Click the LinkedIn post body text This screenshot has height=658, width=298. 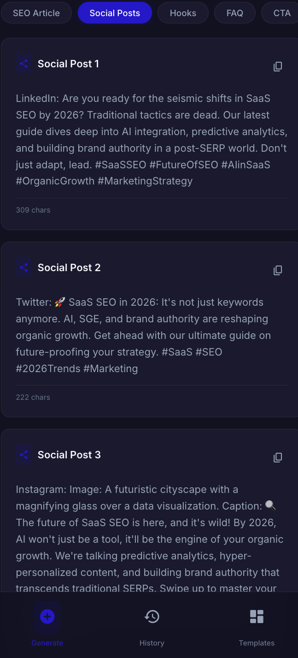click(151, 140)
